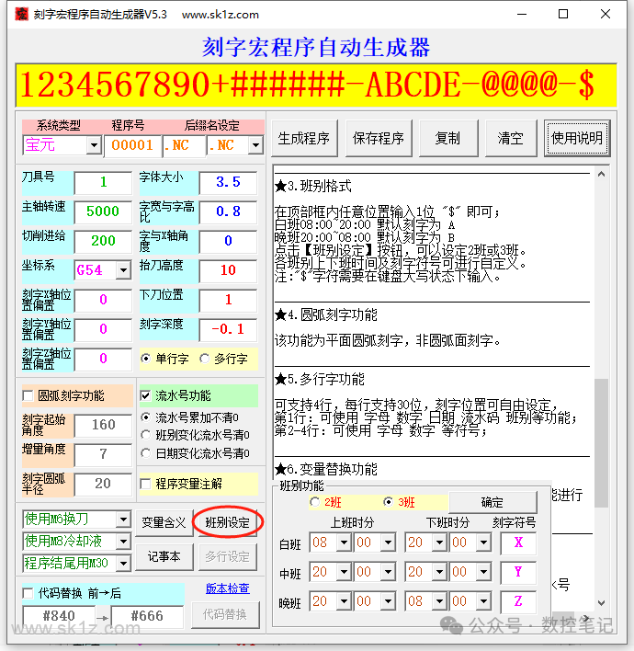Select 日期变化流水号清0 option
Screen dimensions: 634x651
click(x=146, y=453)
